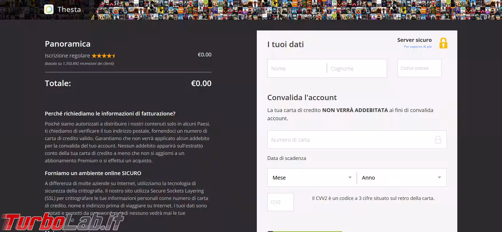Expand the Anno expiry year dropdown
This screenshot has height=232, width=502.
[401, 177]
